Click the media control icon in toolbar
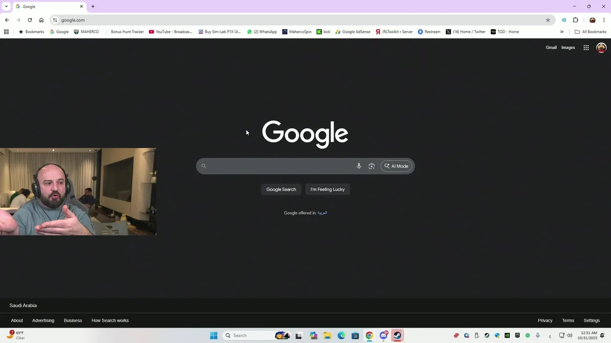 564,20
